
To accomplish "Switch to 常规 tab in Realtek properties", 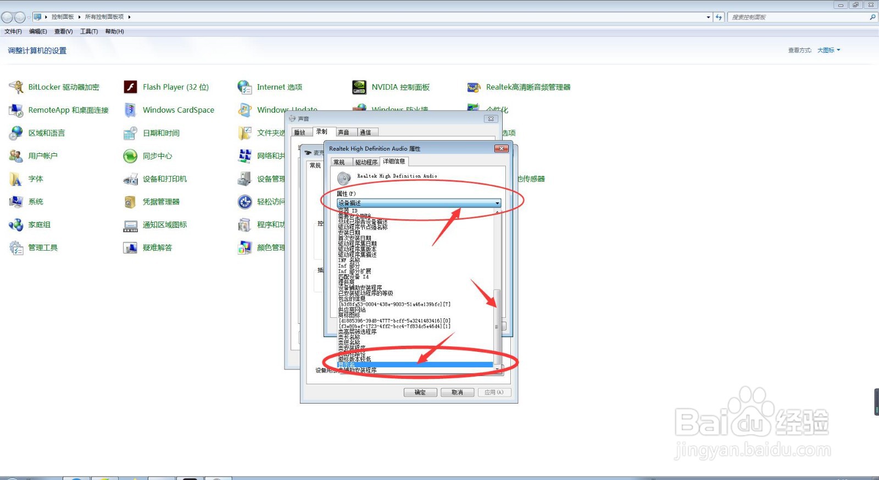I will [340, 162].
